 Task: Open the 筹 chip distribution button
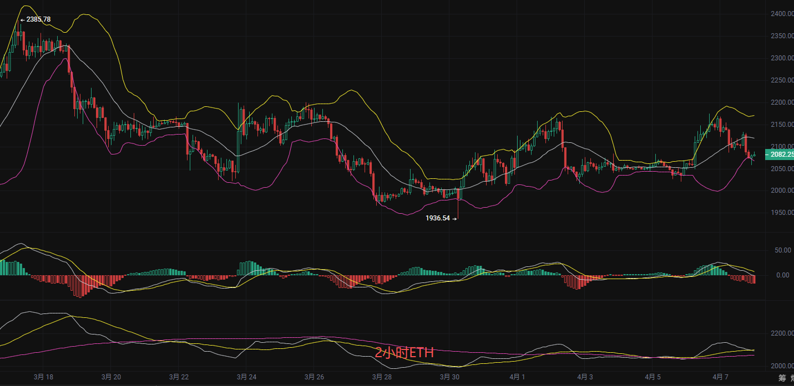coord(782,378)
